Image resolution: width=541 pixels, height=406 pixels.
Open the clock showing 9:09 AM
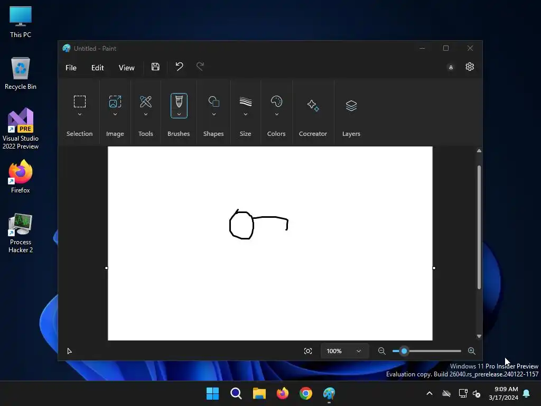503,393
